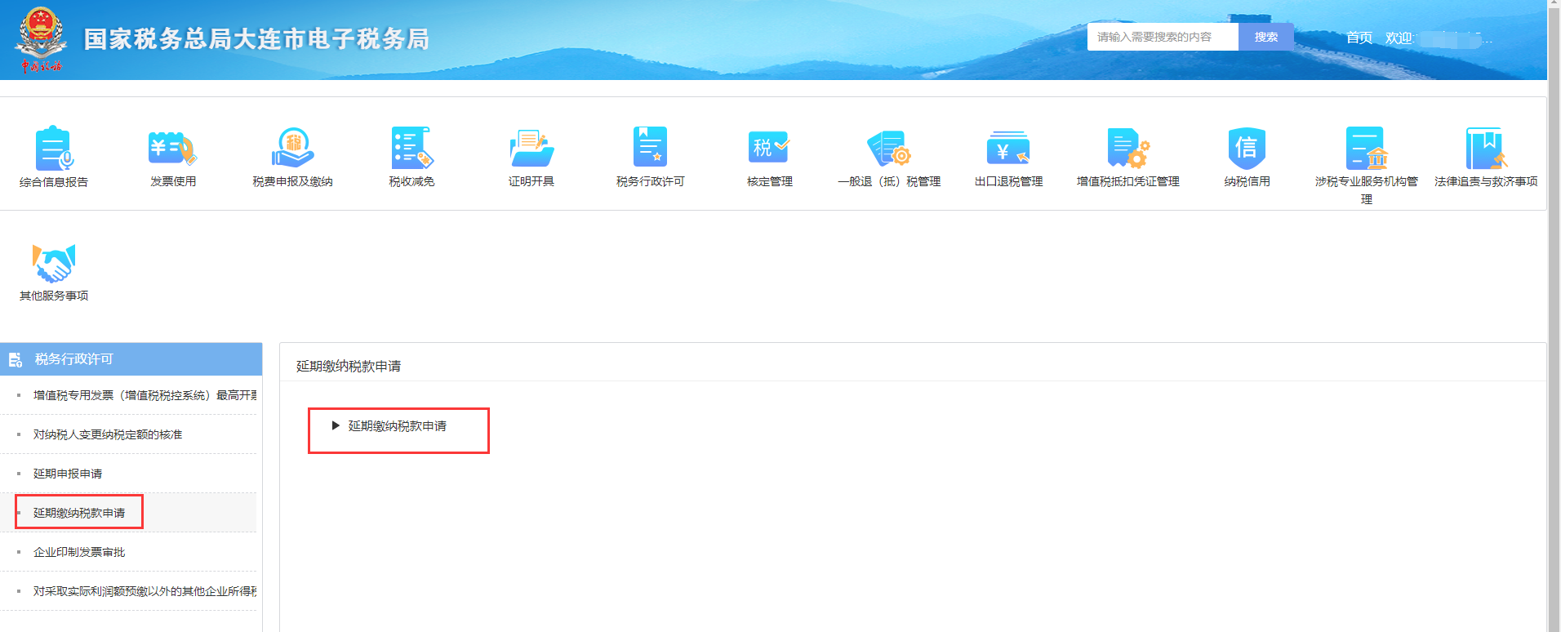
Task: Select 延期申报申请 in sidebar
Action: [68, 474]
